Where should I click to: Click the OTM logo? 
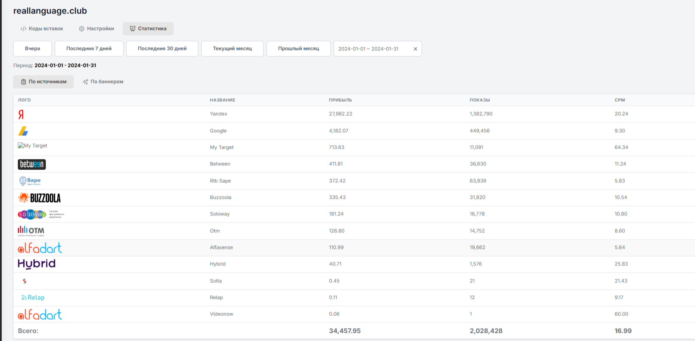[x=31, y=231]
